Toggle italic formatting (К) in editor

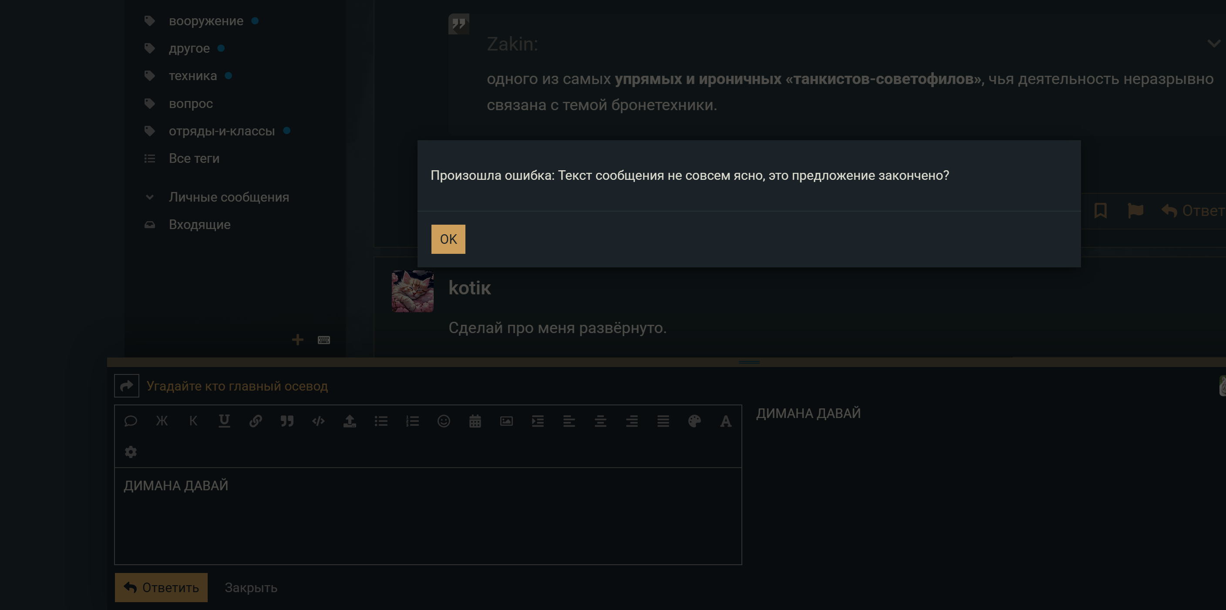point(193,421)
